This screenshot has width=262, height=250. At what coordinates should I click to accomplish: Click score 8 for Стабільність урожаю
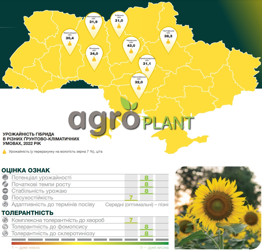coord(146,191)
